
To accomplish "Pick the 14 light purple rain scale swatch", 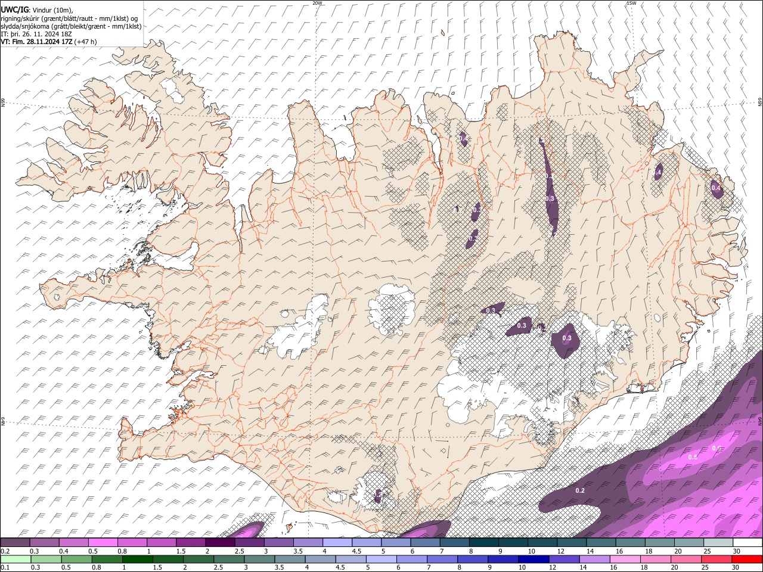I will (x=595, y=559).
